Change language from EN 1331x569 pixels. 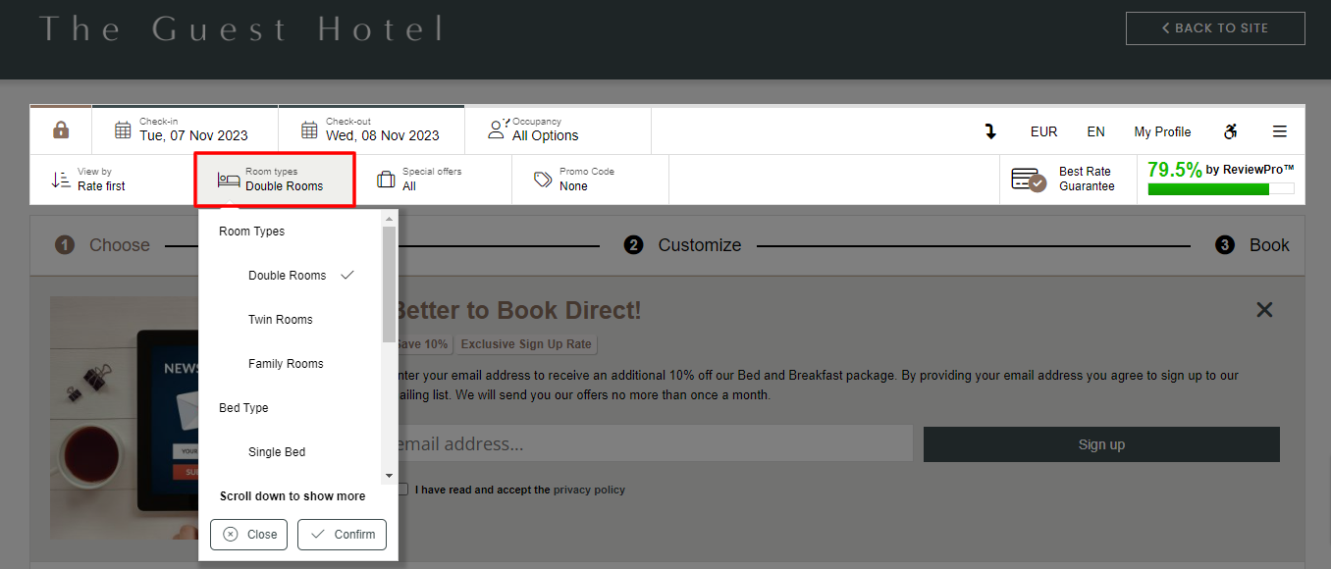coord(1095,131)
